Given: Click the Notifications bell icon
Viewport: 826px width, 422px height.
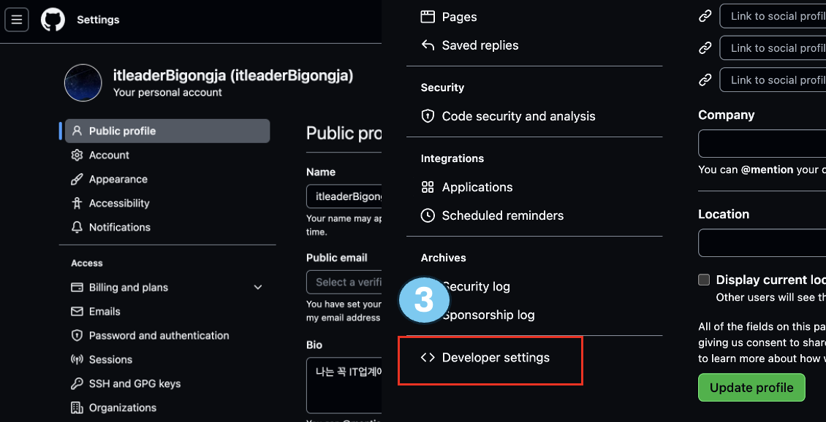Looking at the screenshot, I should click(77, 227).
